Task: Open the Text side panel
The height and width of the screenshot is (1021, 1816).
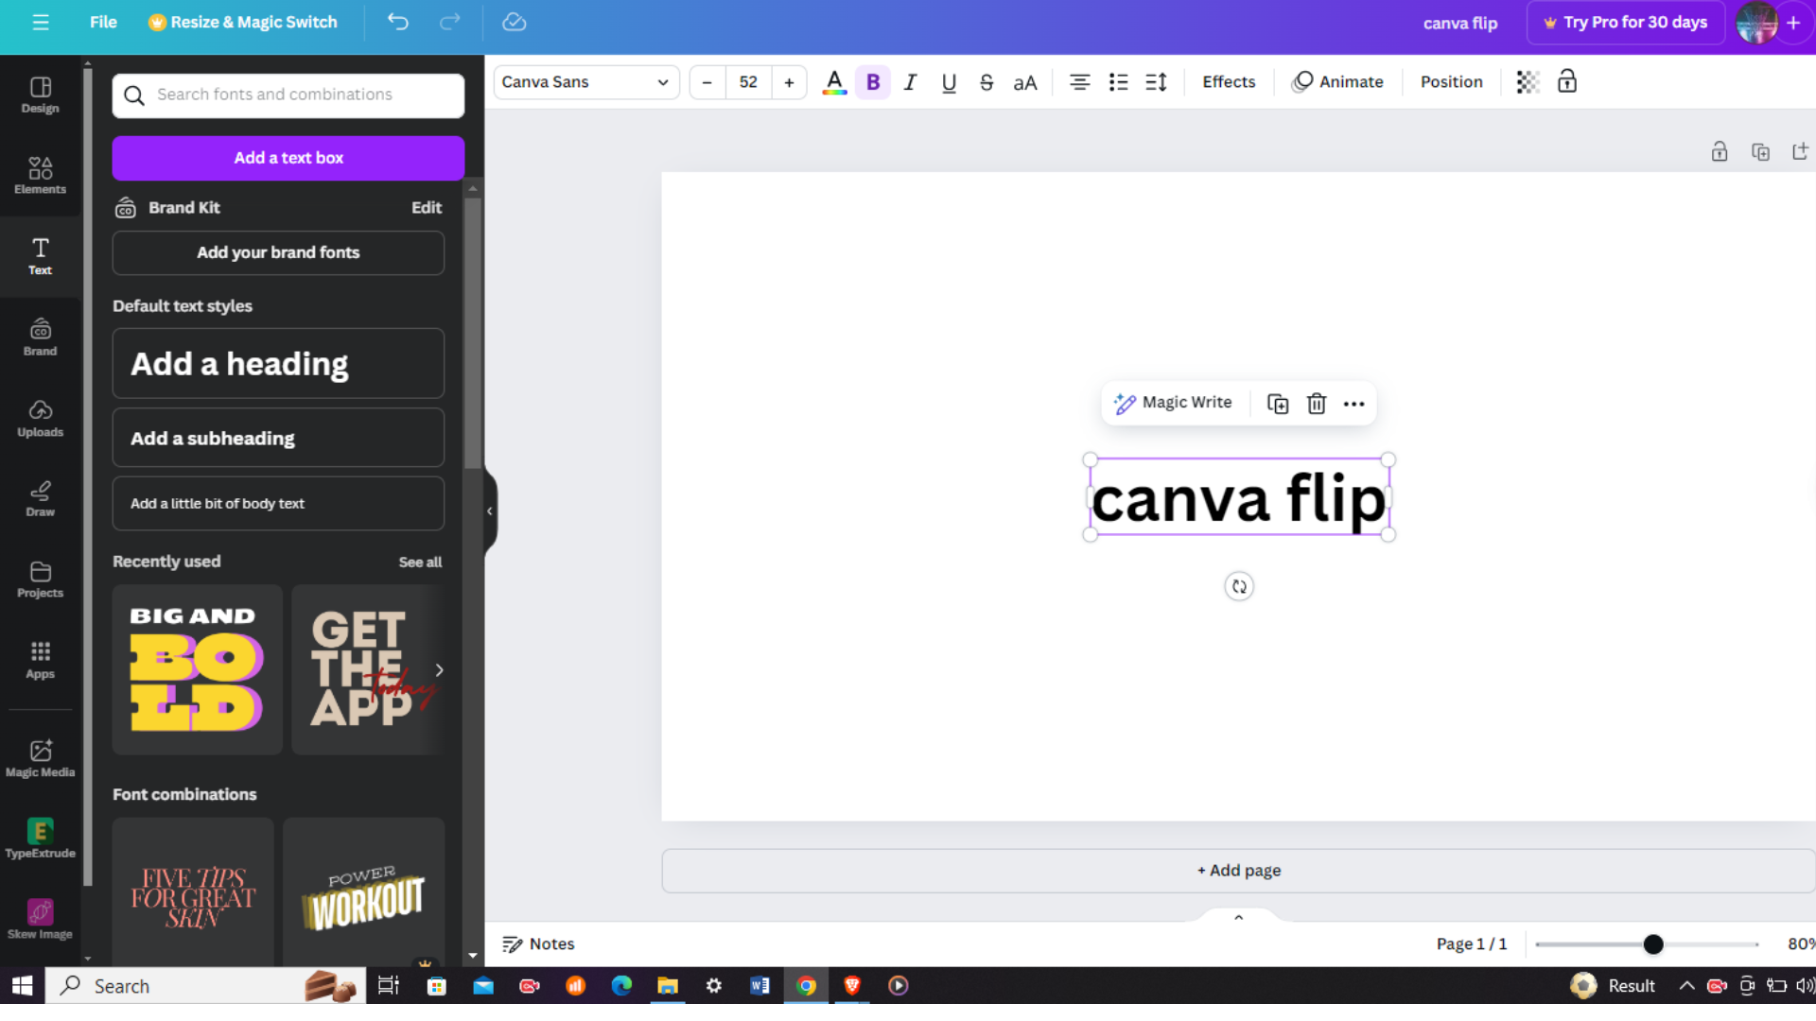Action: pyautogui.click(x=40, y=256)
